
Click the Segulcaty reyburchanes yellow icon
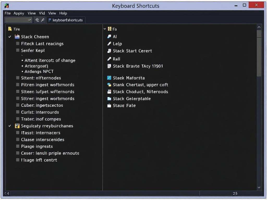tap(17, 126)
